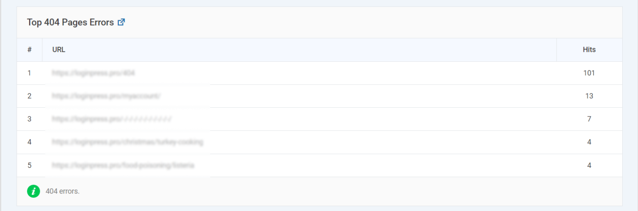
Task: Open the food-poisoning/listeria URL
Action: [x=123, y=165]
